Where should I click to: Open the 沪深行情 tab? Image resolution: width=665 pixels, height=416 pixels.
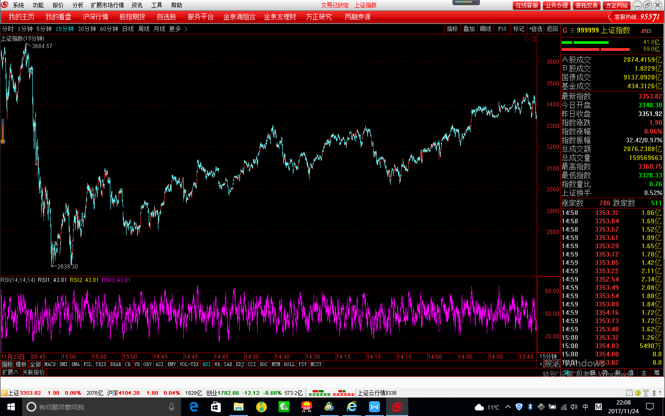95,17
